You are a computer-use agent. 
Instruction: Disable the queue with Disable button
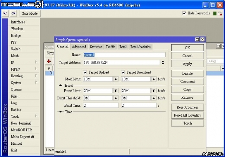[187, 73]
